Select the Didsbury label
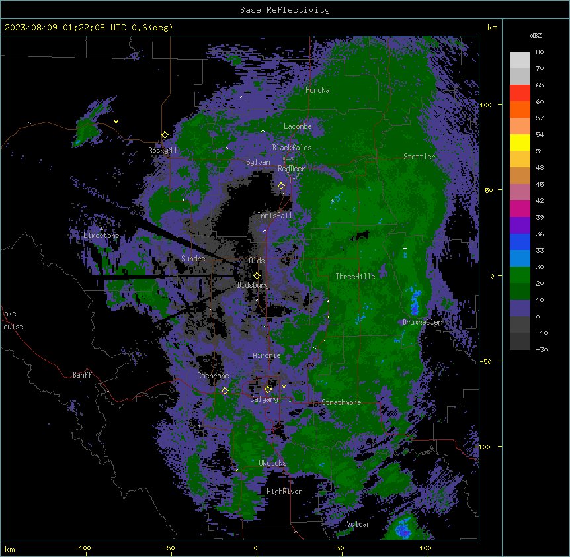 (253, 285)
